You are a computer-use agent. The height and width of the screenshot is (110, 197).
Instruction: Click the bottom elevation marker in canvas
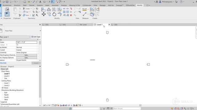coord(107,100)
